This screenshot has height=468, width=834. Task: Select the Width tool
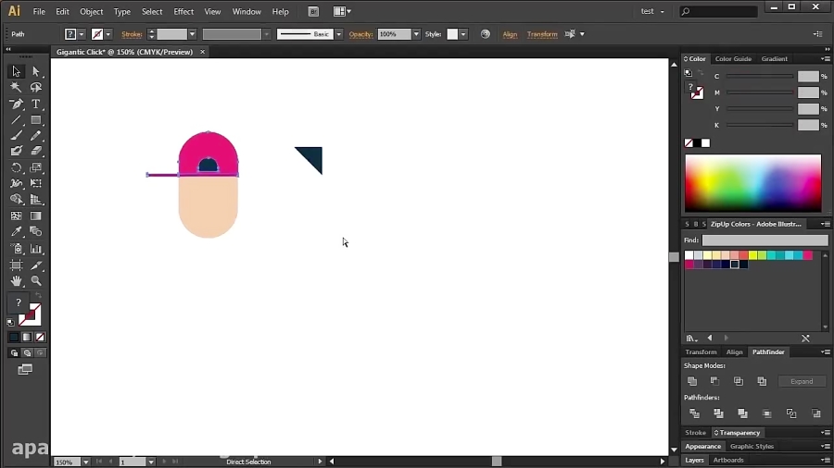(x=16, y=183)
